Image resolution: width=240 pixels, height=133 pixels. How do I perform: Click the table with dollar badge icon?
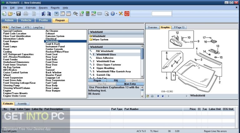[x=93, y=14]
